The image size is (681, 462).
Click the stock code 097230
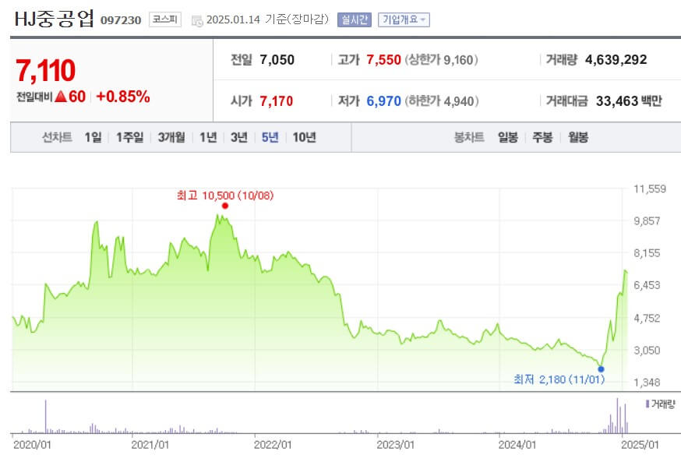coord(122,19)
